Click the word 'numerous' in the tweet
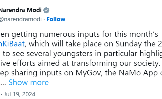The width and height of the screenshot is (162, 99). point(58,34)
